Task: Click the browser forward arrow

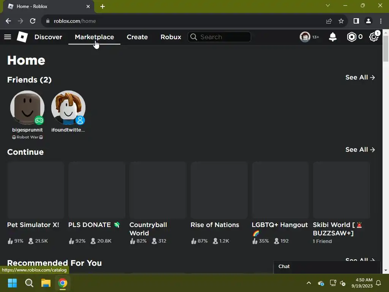Action: click(21, 21)
